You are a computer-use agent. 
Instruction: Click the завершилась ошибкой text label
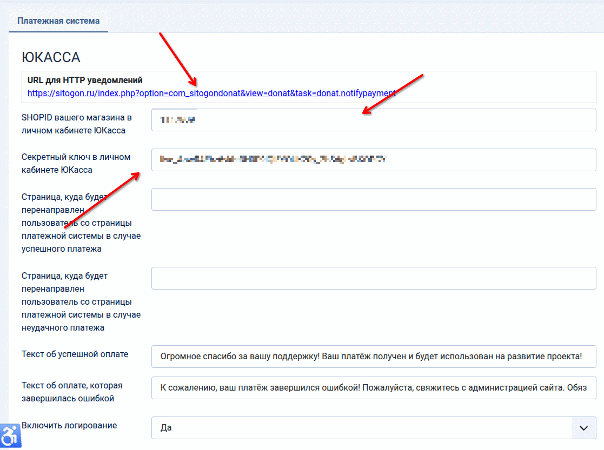pos(72,392)
